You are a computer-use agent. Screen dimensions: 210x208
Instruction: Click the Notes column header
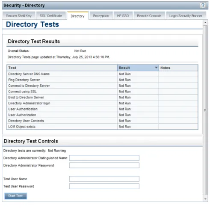(178, 68)
